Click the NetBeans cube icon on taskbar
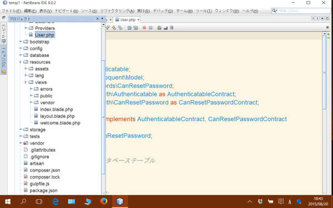 (x=120, y=201)
